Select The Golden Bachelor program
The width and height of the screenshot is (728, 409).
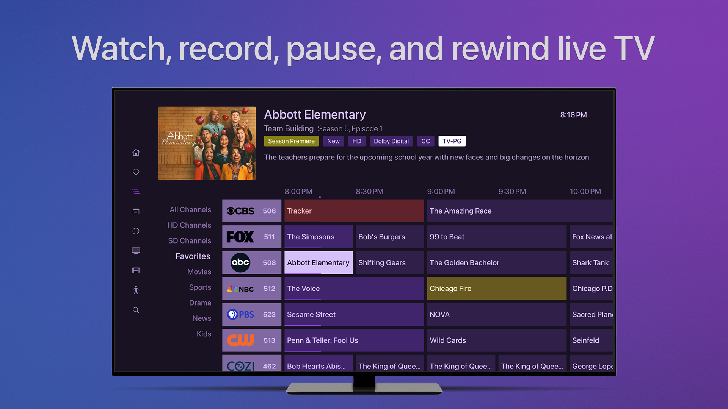[x=497, y=262]
